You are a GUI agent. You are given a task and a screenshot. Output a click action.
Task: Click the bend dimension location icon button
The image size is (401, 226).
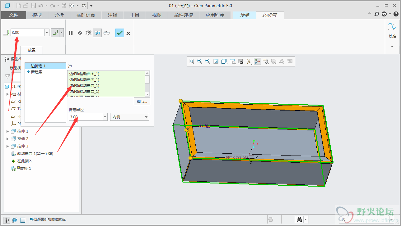pyautogui.click(x=55, y=32)
